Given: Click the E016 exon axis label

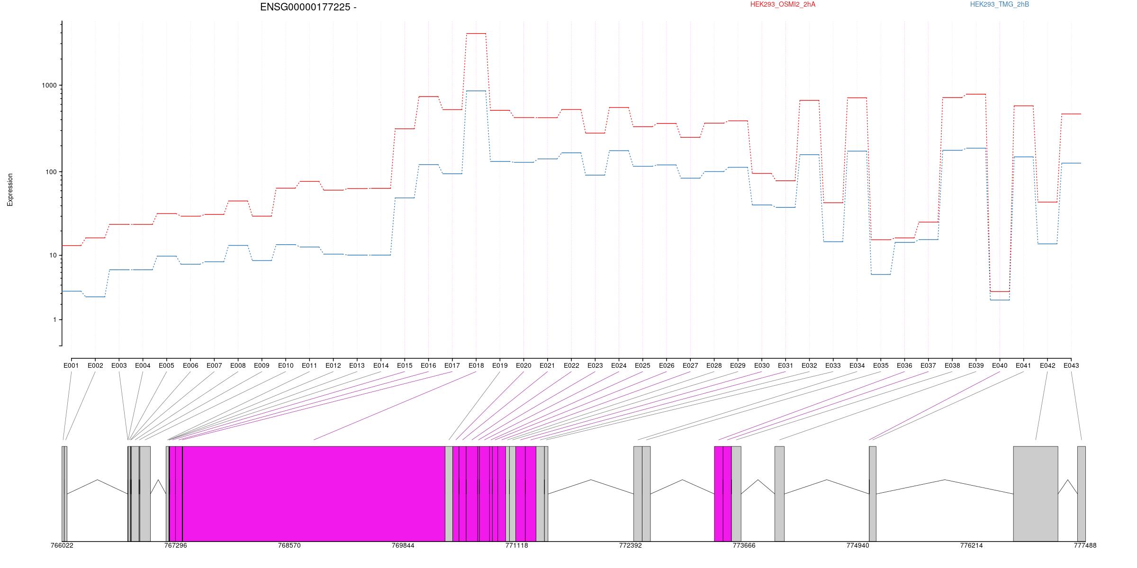Looking at the screenshot, I should coord(428,365).
